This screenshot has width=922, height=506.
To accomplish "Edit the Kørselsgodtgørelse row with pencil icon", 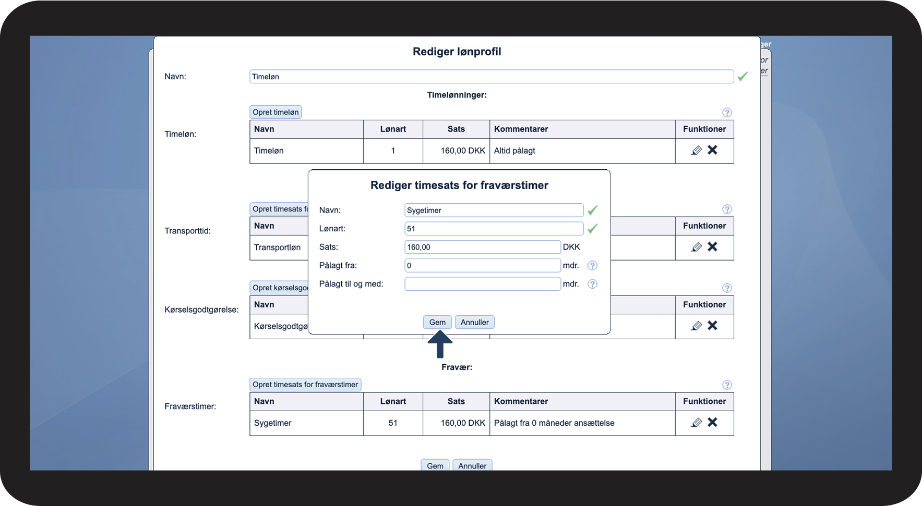I will click(696, 326).
